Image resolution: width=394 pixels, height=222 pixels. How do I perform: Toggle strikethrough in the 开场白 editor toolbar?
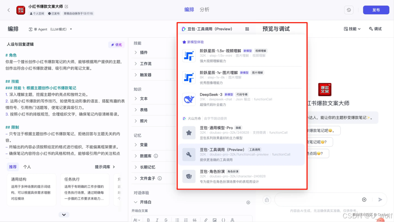click(166, 220)
